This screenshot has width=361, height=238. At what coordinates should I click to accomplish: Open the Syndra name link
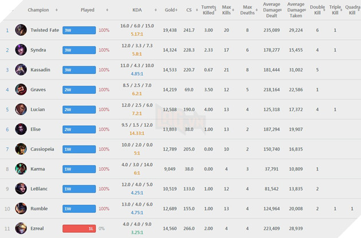[x=38, y=50]
